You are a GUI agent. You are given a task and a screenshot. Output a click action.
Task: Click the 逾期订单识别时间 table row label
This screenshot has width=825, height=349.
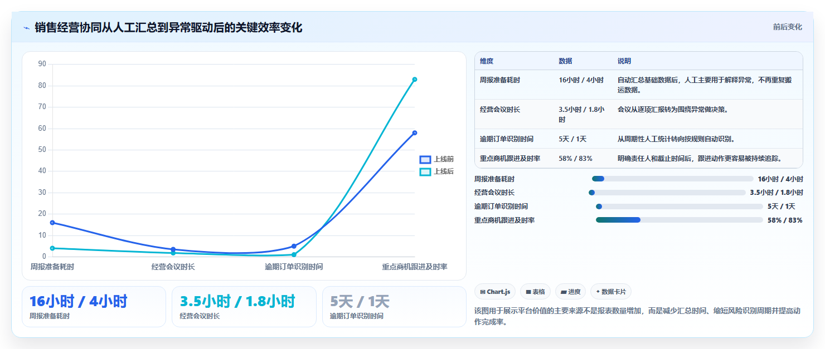pos(507,139)
